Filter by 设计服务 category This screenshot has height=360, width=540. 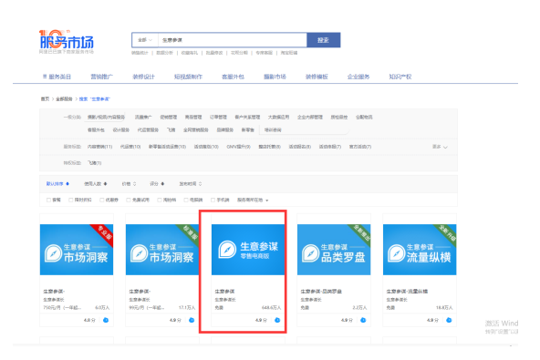(x=121, y=129)
